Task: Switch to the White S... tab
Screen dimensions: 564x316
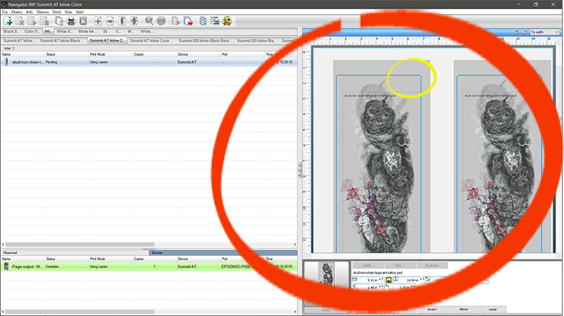Action: tap(64, 32)
